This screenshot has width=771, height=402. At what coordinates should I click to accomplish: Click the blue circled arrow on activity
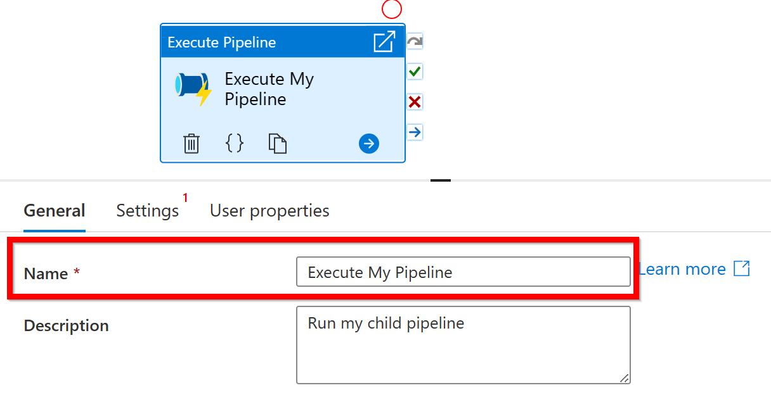(368, 144)
